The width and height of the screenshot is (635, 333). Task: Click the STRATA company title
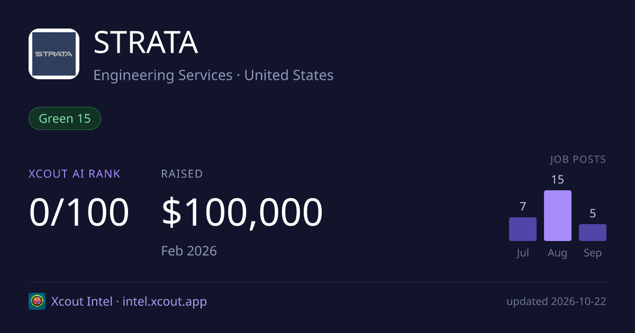tap(146, 43)
